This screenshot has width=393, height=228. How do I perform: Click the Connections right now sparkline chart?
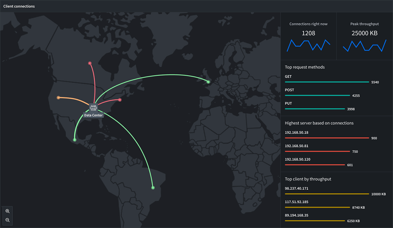coord(308,45)
